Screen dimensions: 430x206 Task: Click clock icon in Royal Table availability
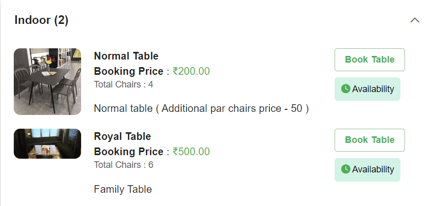tap(345, 169)
